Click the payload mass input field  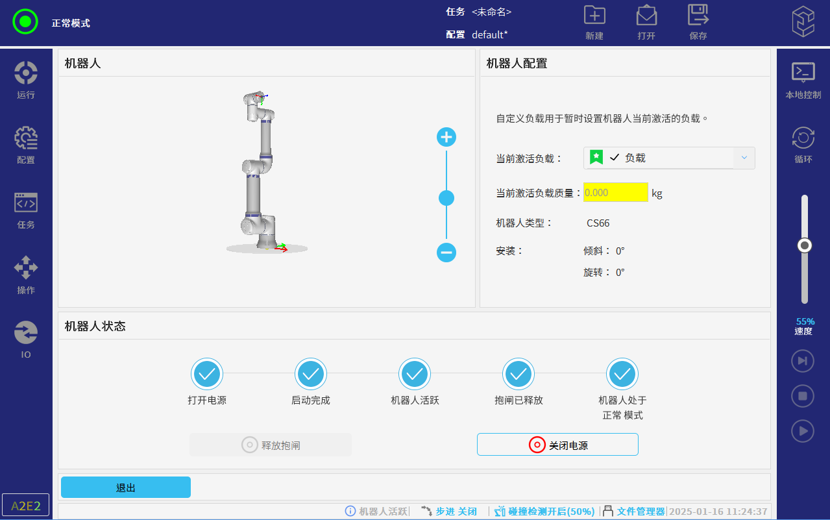point(615,192)
